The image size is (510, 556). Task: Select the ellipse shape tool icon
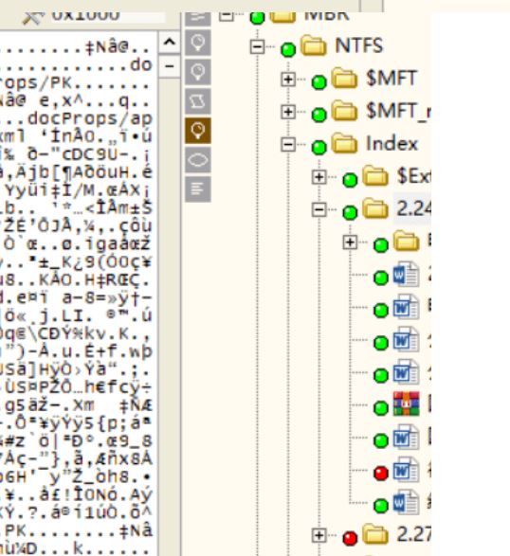pos(198,160)
